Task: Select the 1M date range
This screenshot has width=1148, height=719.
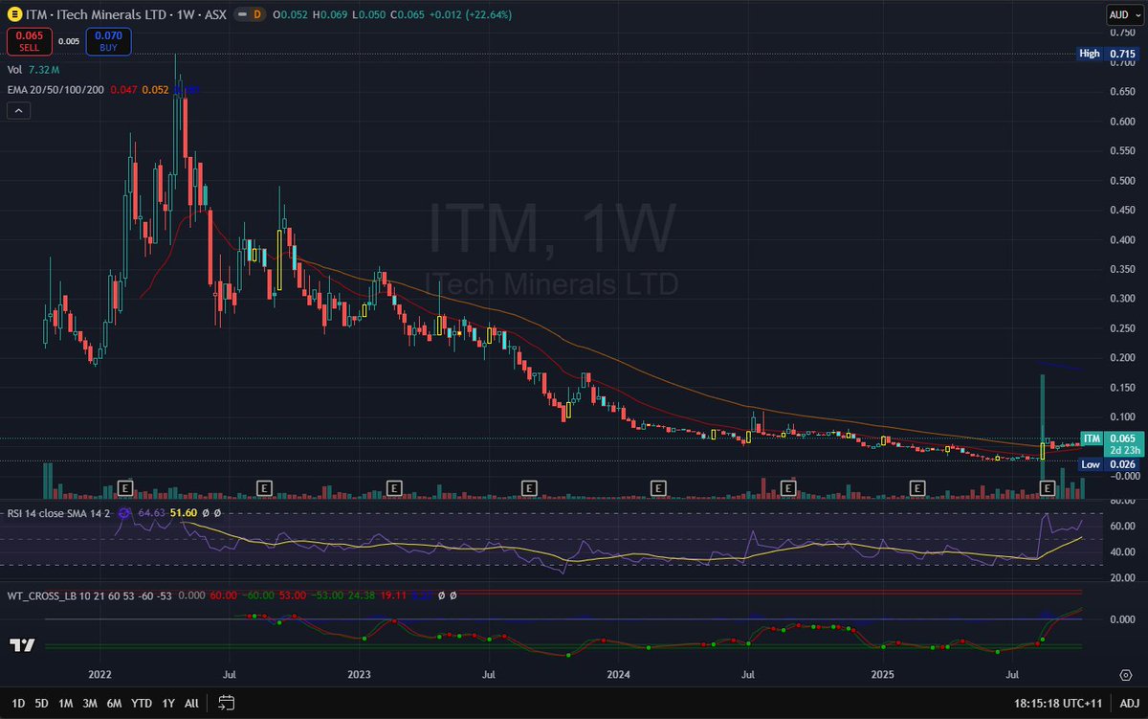Action: [66, 703]
